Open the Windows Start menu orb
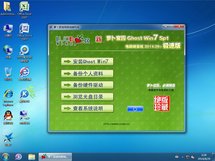The image size is (215, 161). [x=6, y=157]
